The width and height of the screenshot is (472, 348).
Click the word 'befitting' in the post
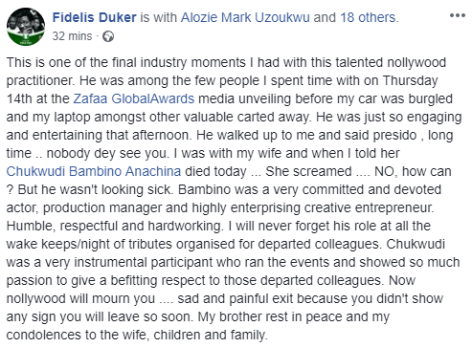point(134,281)
